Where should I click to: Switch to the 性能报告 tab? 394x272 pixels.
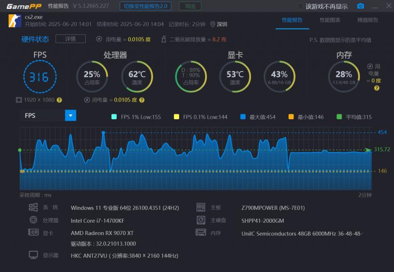click(292, 20)
